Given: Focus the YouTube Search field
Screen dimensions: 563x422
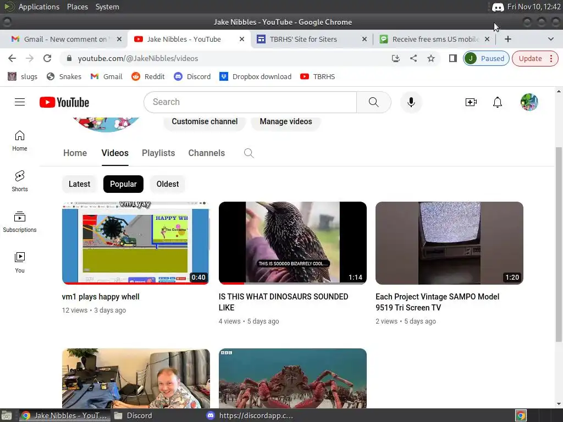Looking at the screenshot, I should point(250,102).
